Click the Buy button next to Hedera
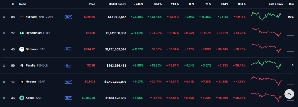The image size is (298, 107). pos(68,82)
